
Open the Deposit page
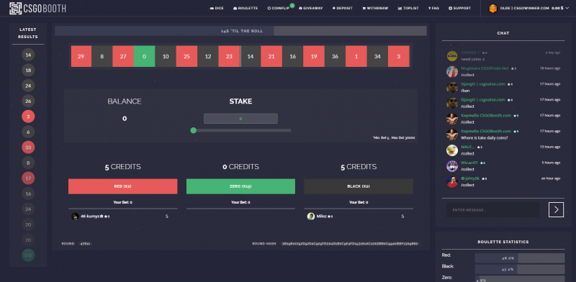coord(343,8)
